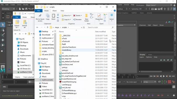Switch to the View ribbon tab
Screen dimensions: 177x99
tap(62, 11)
